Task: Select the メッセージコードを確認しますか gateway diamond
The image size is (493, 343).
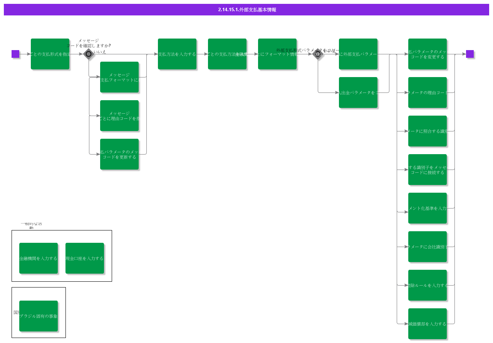Action: pos(89,54)
